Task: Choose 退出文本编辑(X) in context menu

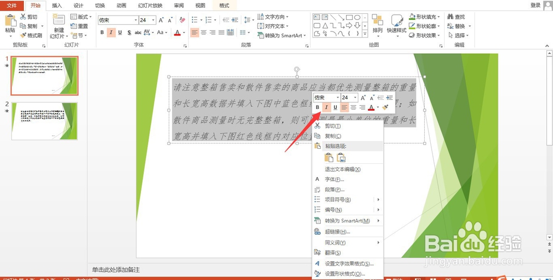Action: click(347, 169)
